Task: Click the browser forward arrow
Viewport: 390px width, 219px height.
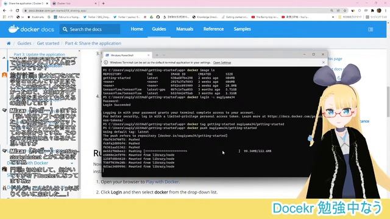Action: (x=11, y=11)
